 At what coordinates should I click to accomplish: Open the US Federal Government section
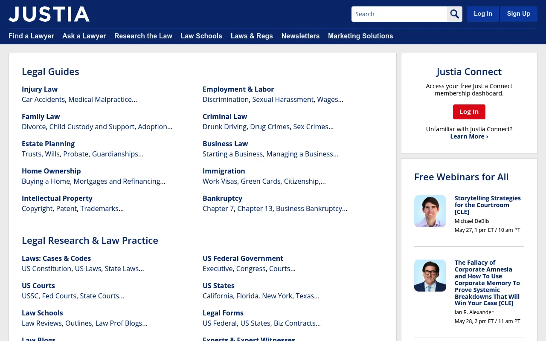click(243, 258)
